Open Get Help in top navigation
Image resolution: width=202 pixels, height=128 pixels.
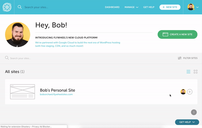[149, 7]
